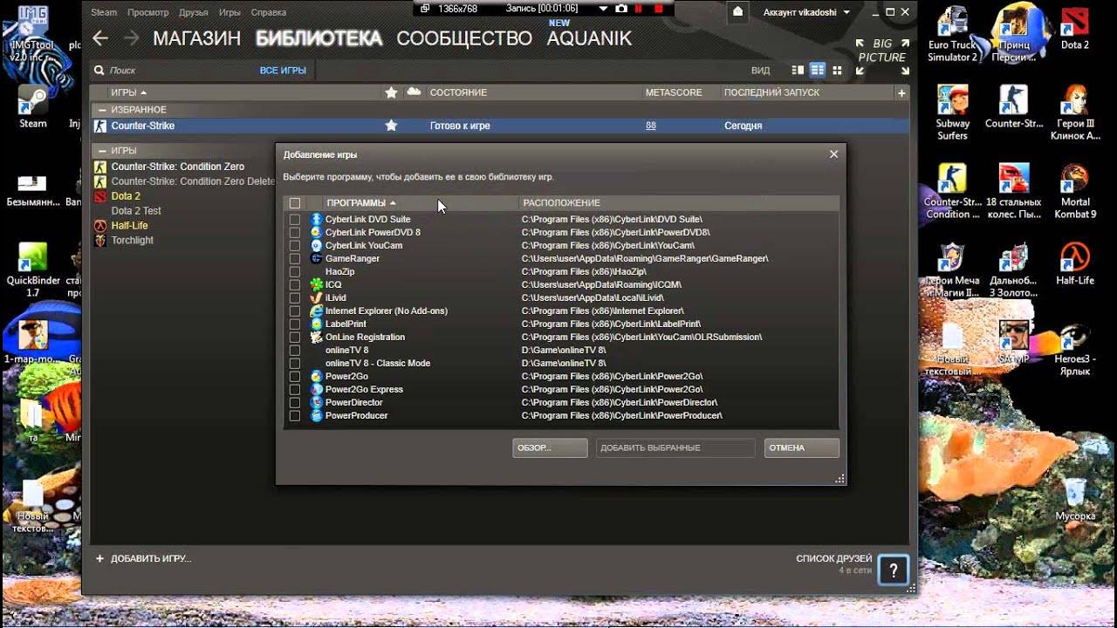Click the iLivid icon in program list

[x=316, y=297]
